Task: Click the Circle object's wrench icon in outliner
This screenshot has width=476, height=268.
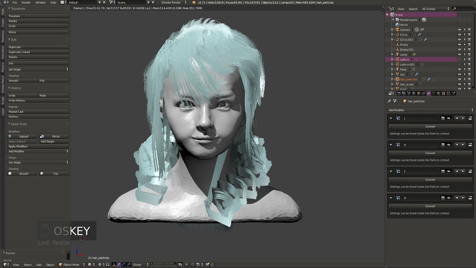Action: point(419,35)
